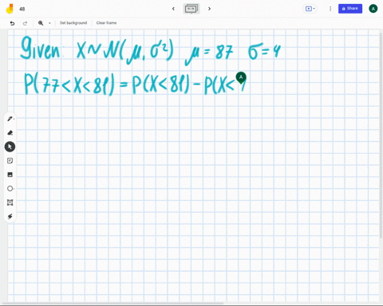Go to the next frame
The height and width of the screenshot is (306, 383).
tap(209, 9)
